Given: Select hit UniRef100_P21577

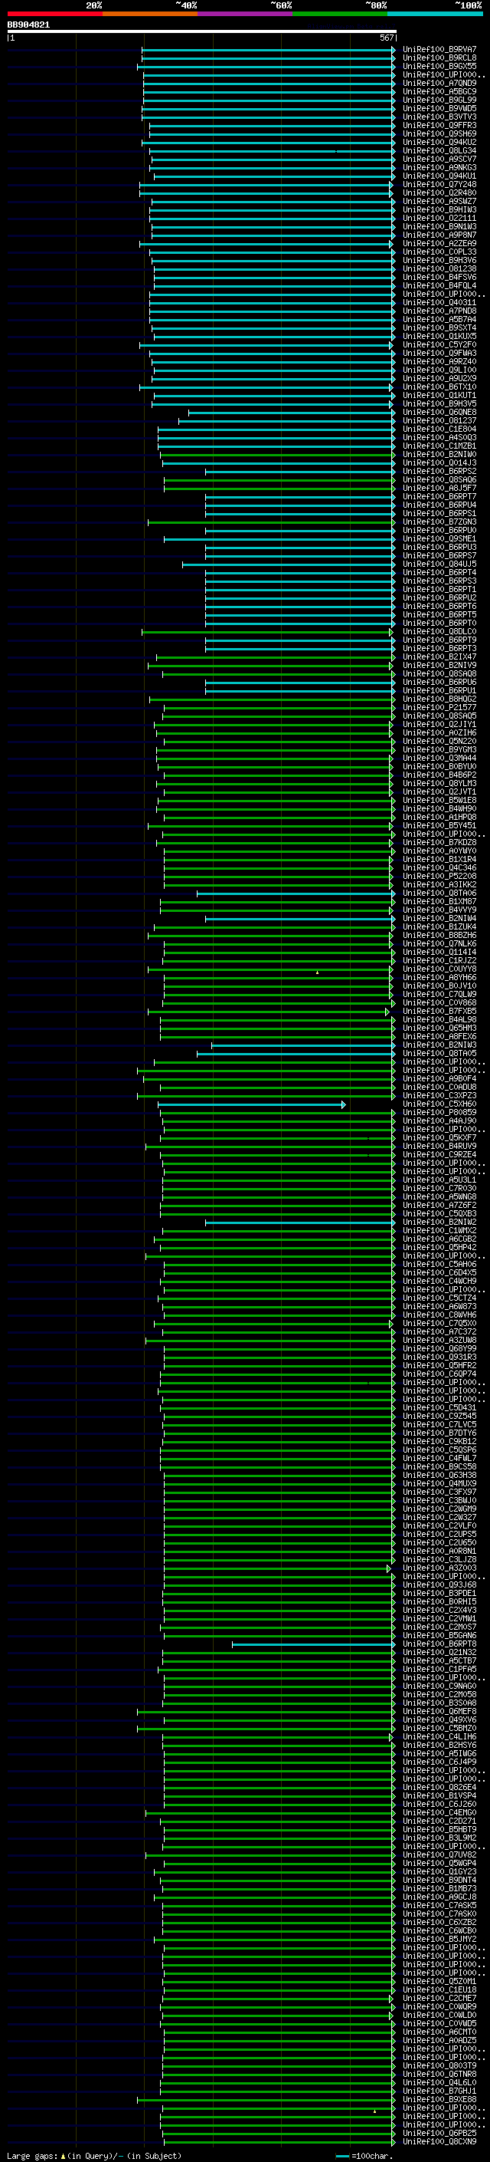Looking at the screenshot, I should tap(439, 708).
